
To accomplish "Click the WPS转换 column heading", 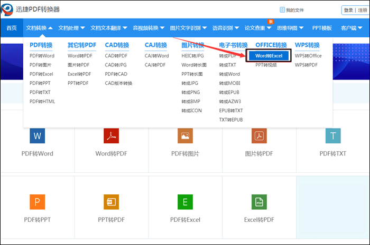I will coord(307,45).
